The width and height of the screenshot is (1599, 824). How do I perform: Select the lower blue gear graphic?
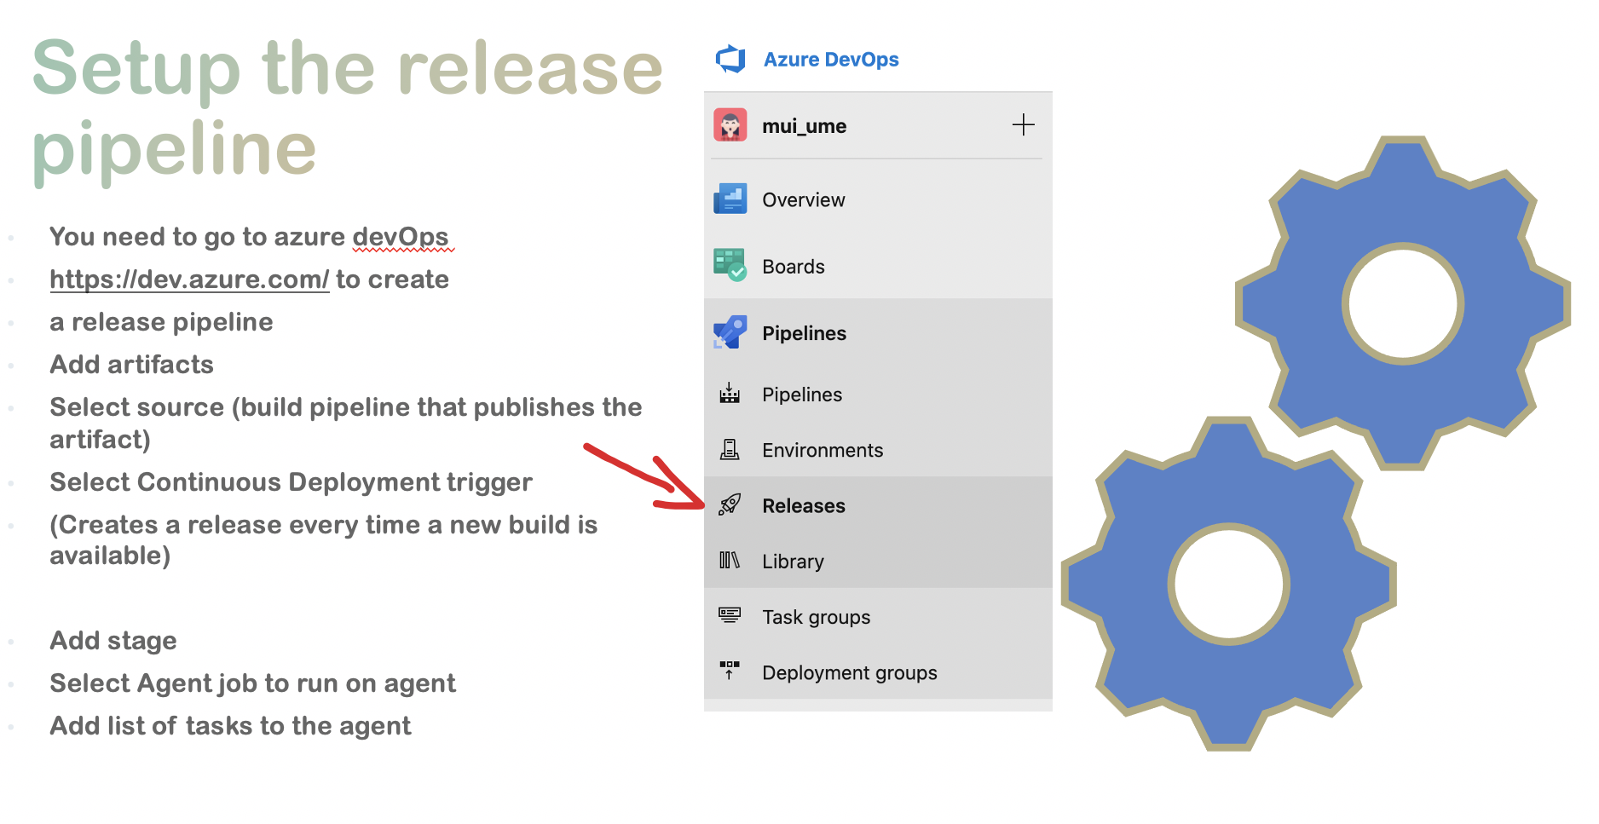point(1229,584)
